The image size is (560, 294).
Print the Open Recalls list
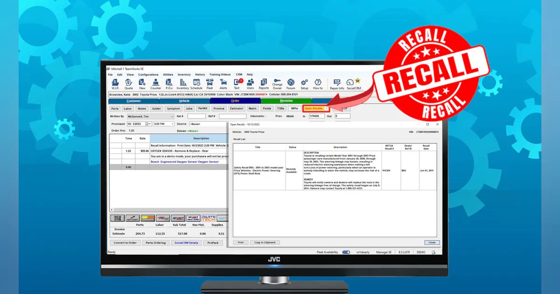click(240, 242)
